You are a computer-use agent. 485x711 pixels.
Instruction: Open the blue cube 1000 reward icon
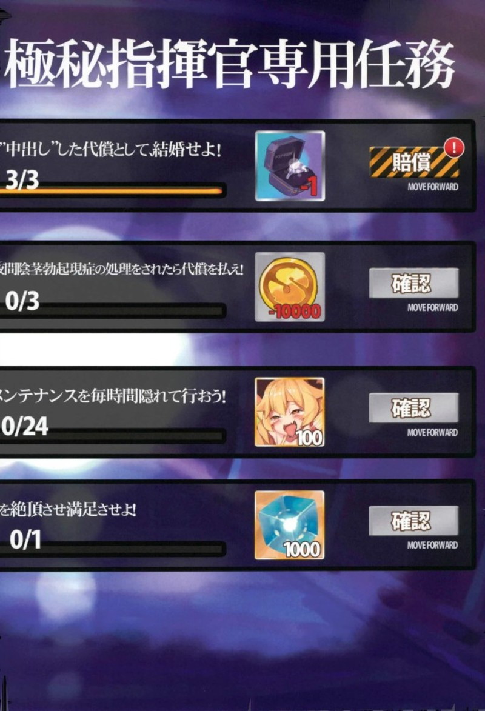pyautogui.click(x=289, y=525)
